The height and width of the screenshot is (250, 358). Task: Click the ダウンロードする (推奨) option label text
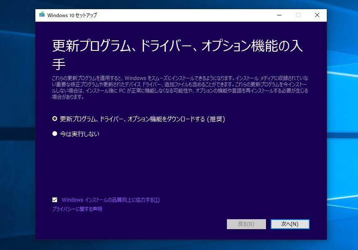(x=142, y=119)
